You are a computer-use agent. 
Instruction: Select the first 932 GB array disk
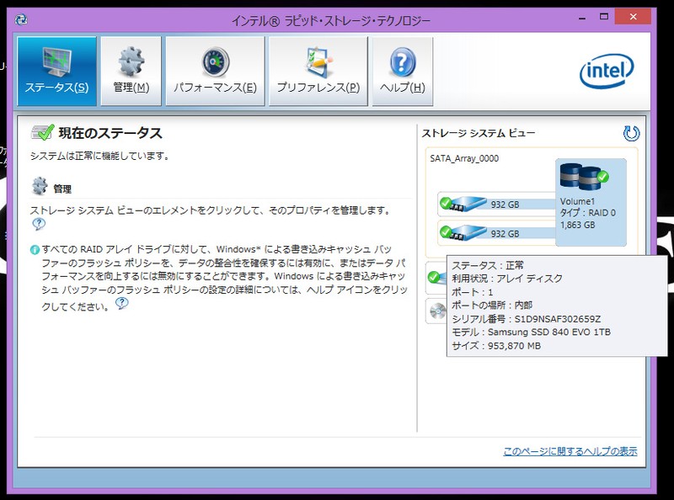tap(496, 204)
